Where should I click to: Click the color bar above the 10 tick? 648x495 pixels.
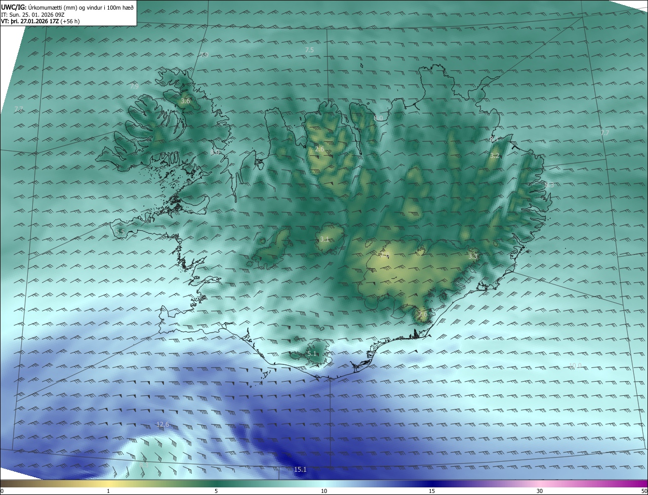pos(324,484)
